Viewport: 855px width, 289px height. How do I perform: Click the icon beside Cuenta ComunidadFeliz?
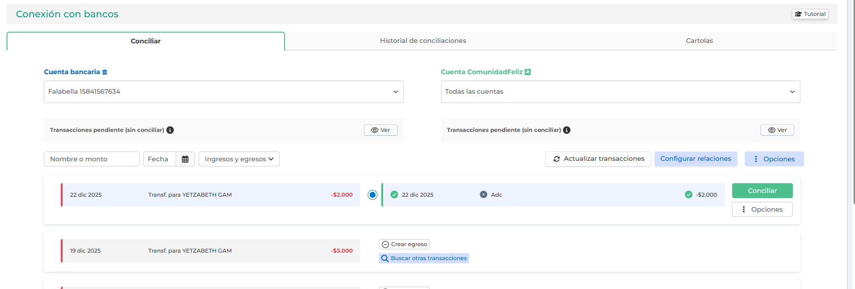click(527, 72)
